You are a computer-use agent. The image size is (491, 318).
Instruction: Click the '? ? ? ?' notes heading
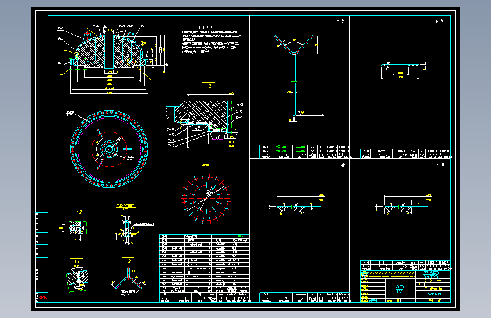point(206,28)
